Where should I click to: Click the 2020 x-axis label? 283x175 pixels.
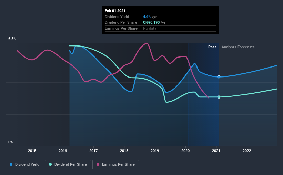(x=185, y=151)
